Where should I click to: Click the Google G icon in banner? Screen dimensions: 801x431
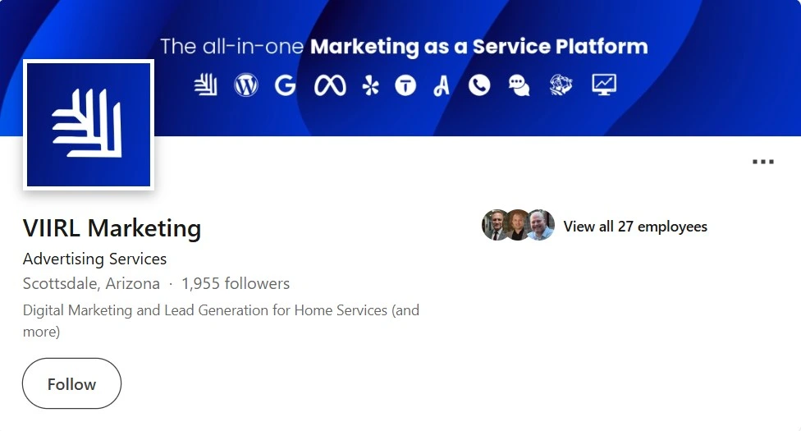tap(285, 85)
